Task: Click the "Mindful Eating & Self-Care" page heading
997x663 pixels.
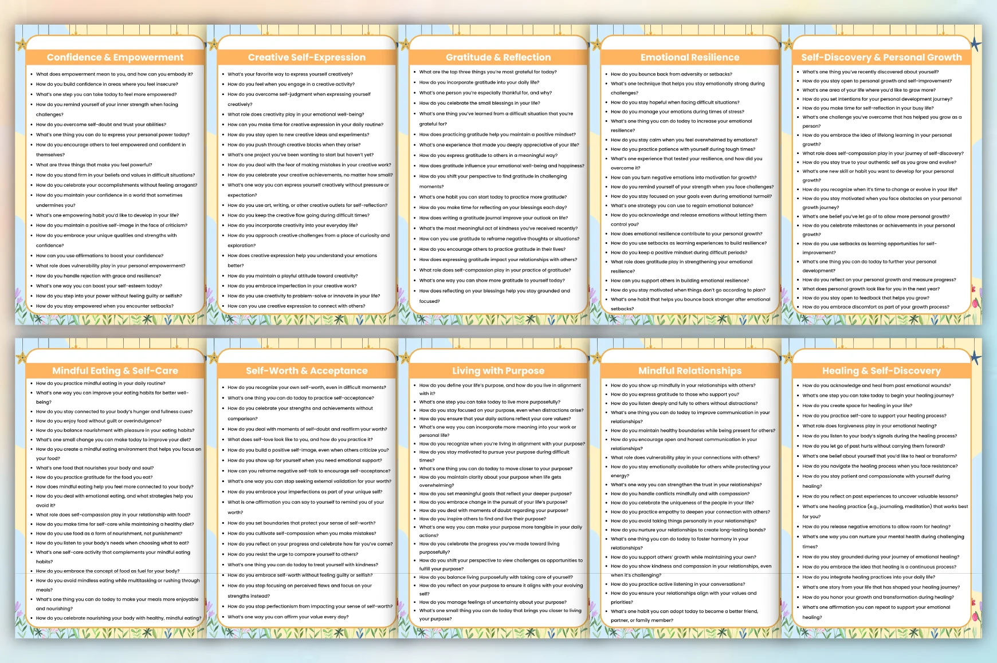Action: pyautogui.click(x=115, y=370)
